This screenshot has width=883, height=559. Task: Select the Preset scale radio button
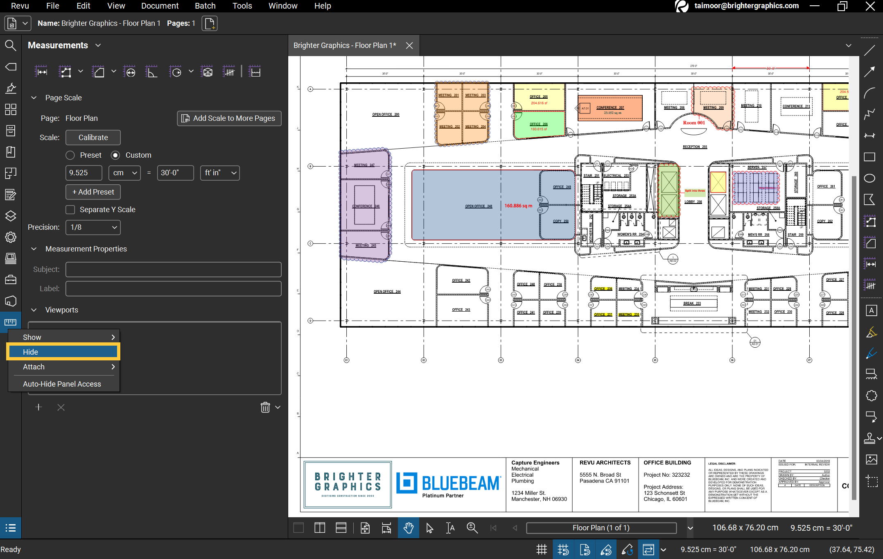pos(70,155)
